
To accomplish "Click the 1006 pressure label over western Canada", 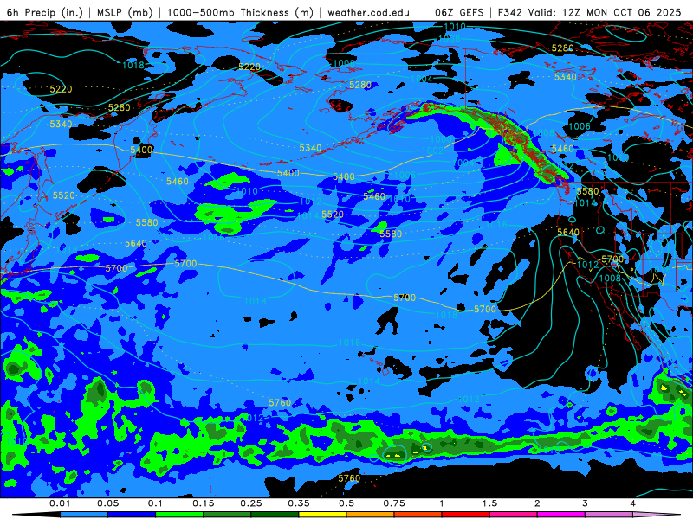I will [x=579, y=126].
